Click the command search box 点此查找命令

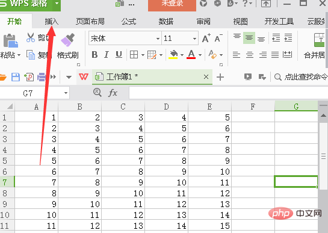(x=300, y=77)
